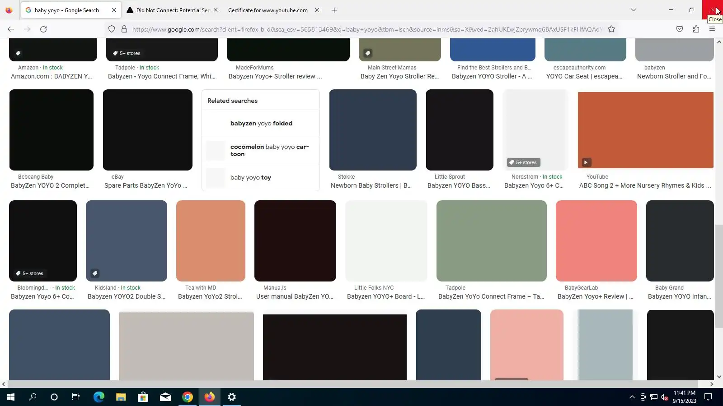This screenshot has height=406, width=723.
Task: Switch to Did Not Connect security tab
Action: pyautogui.click(x=172, y=10)
